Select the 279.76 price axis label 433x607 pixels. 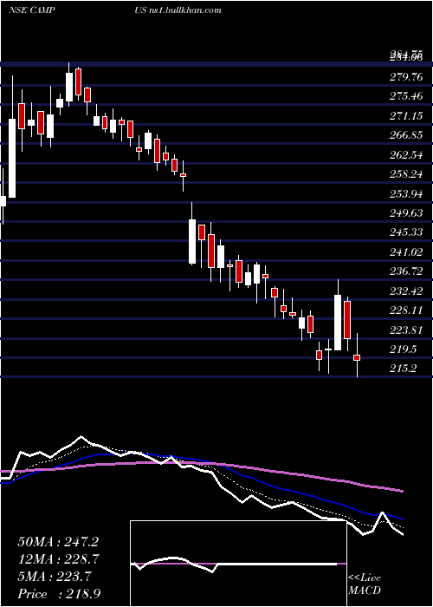[x=406, y=77]
